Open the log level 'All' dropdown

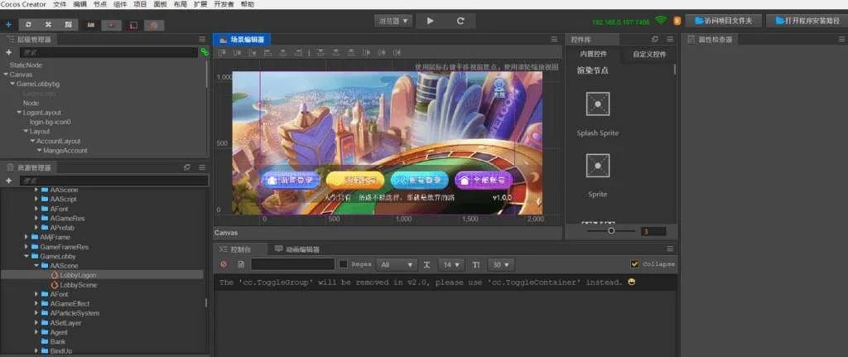[397, 264]
